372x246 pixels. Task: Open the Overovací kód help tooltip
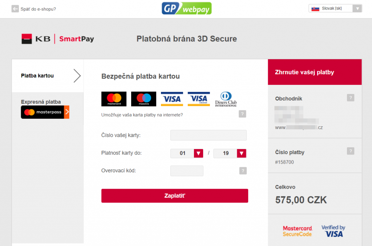243,171
